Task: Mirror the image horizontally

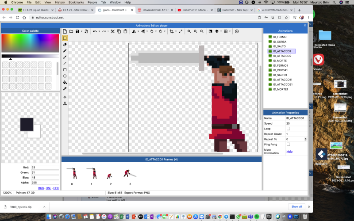Action: click(x=134, y=31)
